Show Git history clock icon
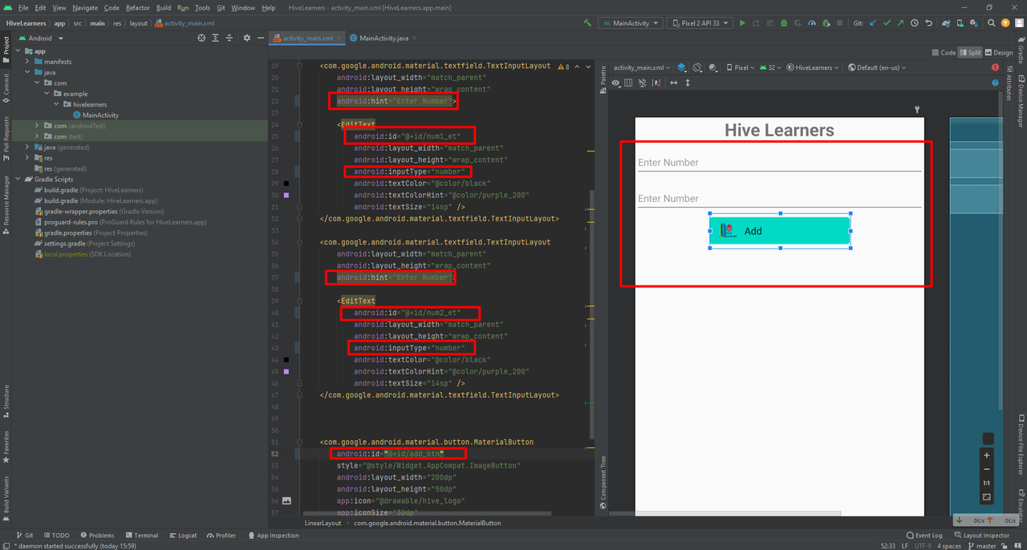This screenshot has width=1027, height=550. pos(915,23)
